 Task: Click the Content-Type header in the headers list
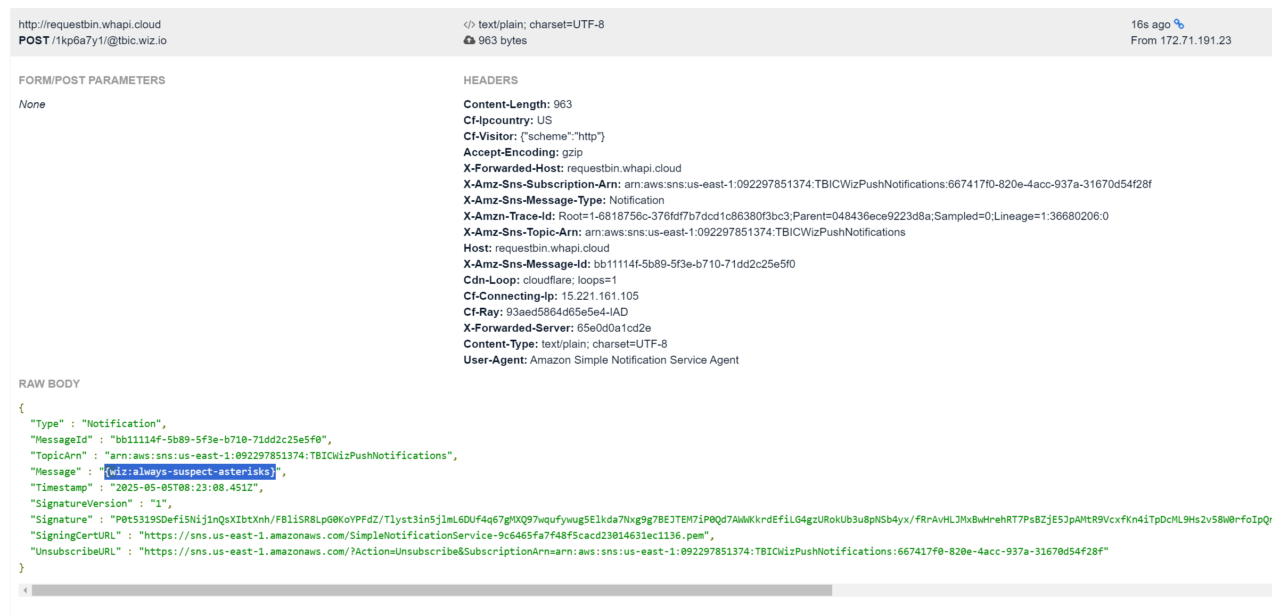point(565,344)
